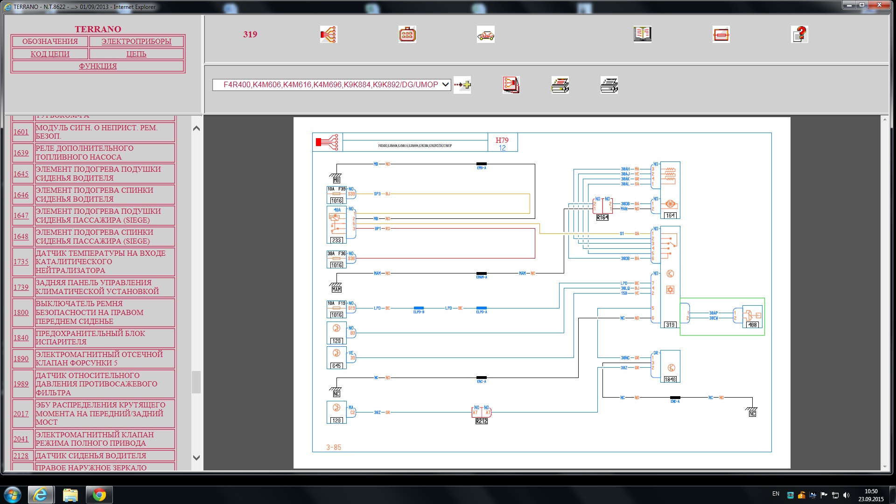This screenshot has height=504, width=896.
Task: Open Windows Explorer from the taskbar
Action: pyautogui.click(x=70, y=495)
